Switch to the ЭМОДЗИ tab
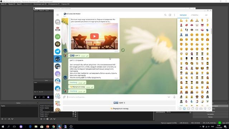 coord(183,15)
